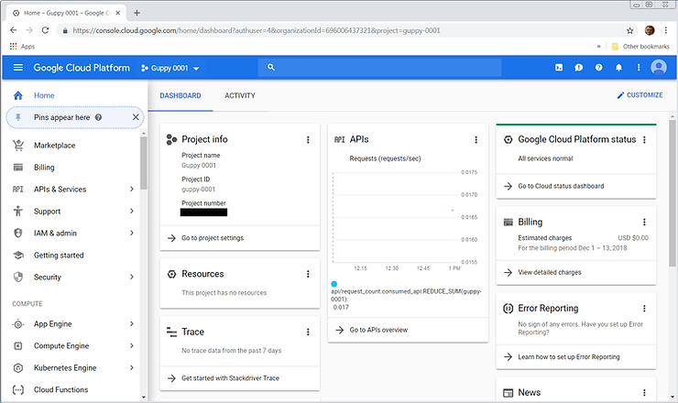The height and width of the screenshot is (403, 678).
Task: Select the Home – Guppy 0001 browser tab
Action: (x=67, y=13)
